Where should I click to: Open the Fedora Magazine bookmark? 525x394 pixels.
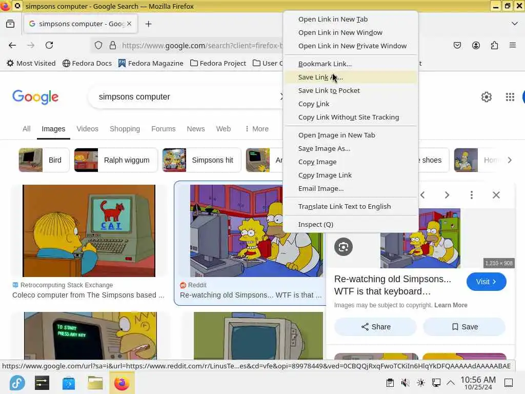point(151,63)
